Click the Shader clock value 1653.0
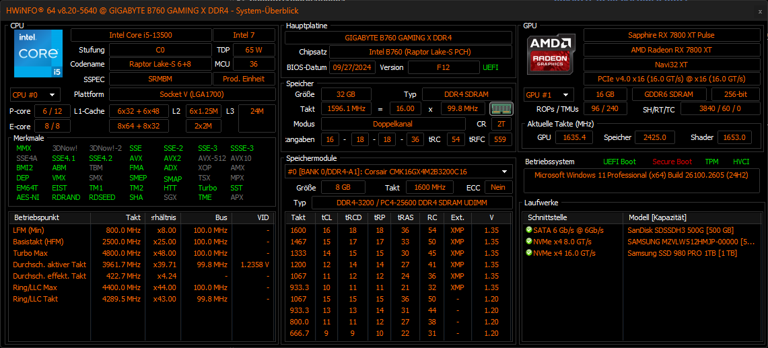This screenshot has width=768, height=348. coord(735,138)
